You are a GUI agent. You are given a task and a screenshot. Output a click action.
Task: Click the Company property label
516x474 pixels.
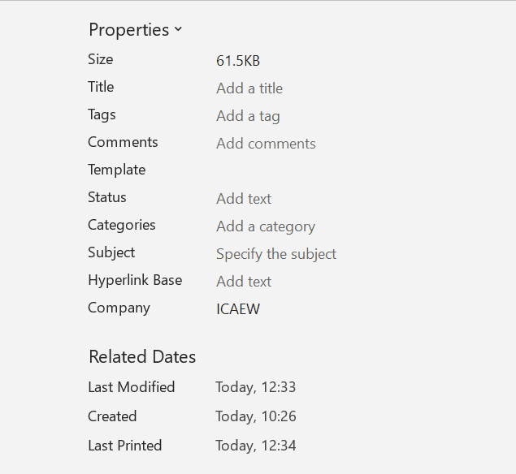(x=119, y=308)
